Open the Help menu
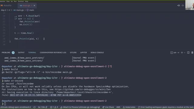This screenshot has width=194, height=109. coord(26,1)
